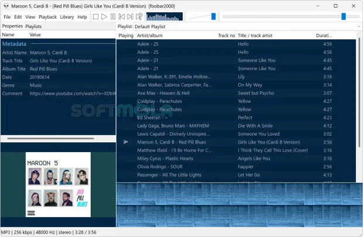Maximize the foobar2000 window
The image size is (363, 237).
[335, 6]
